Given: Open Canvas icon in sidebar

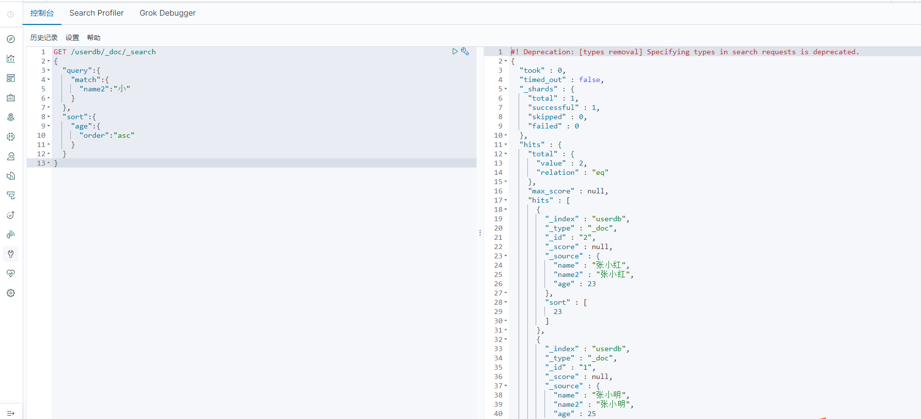Looking at the screenshot, I should tap(11, 98).
